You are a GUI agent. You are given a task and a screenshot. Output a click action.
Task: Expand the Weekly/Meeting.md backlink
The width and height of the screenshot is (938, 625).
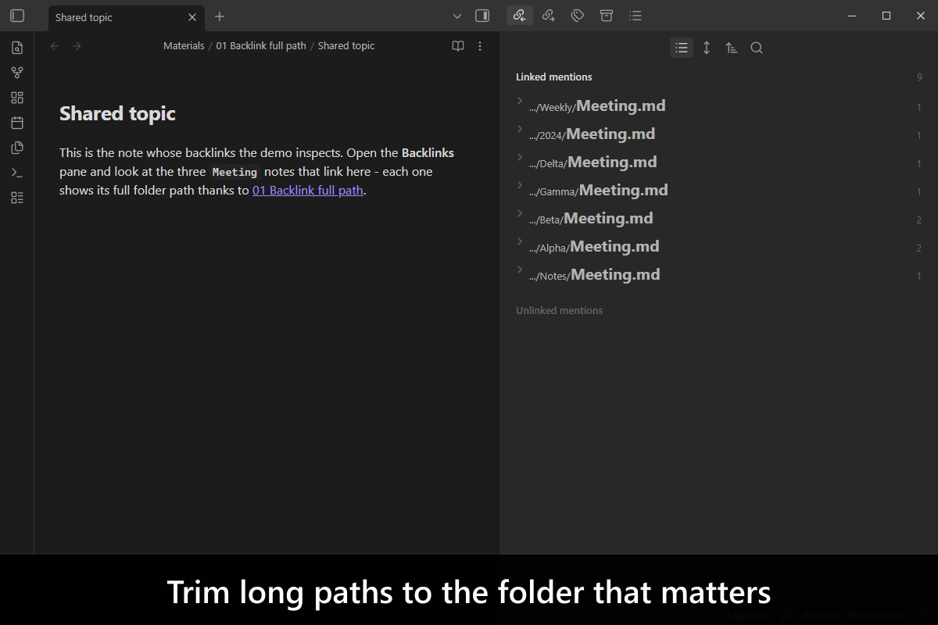click(x=520, y=101)
